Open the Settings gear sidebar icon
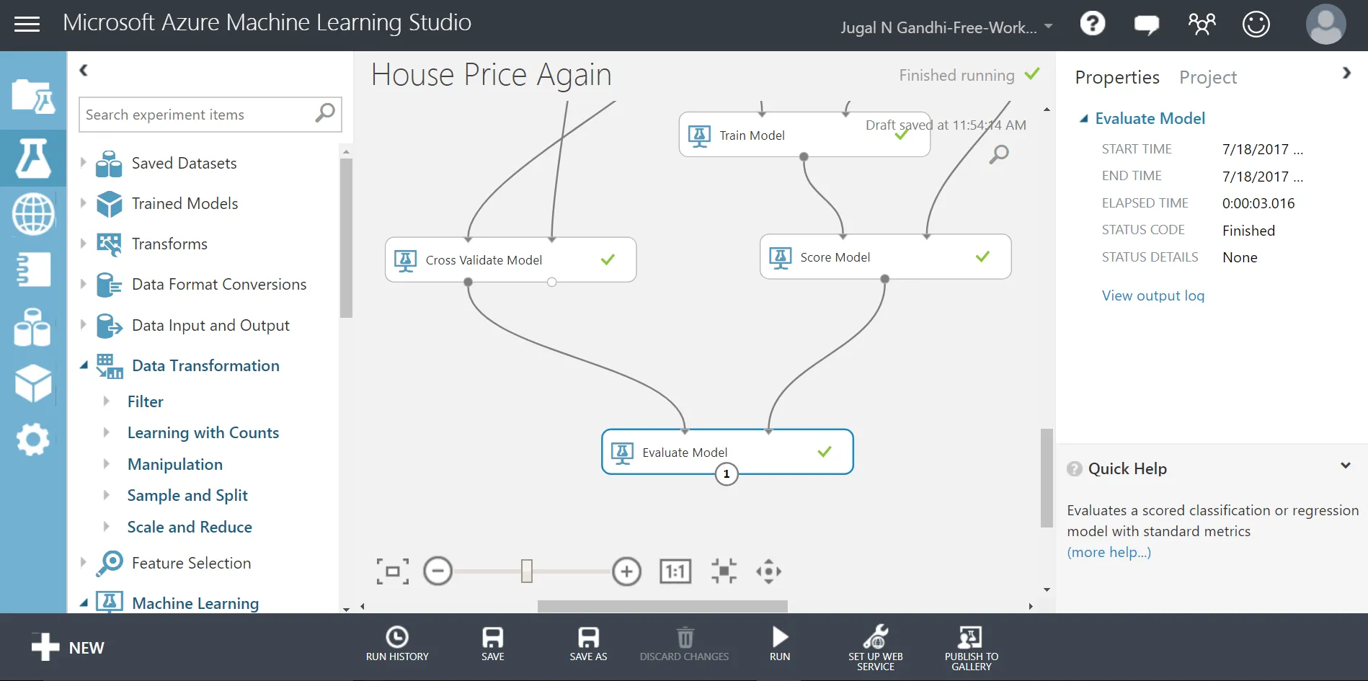The width and height of the screenshot is (1368, 681). (33, 439)
